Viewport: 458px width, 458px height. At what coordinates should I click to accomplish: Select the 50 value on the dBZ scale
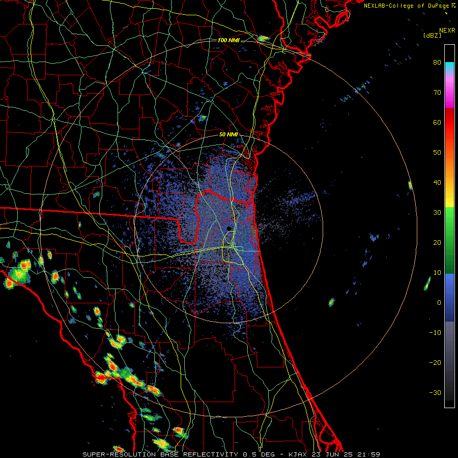click(437, 153)
